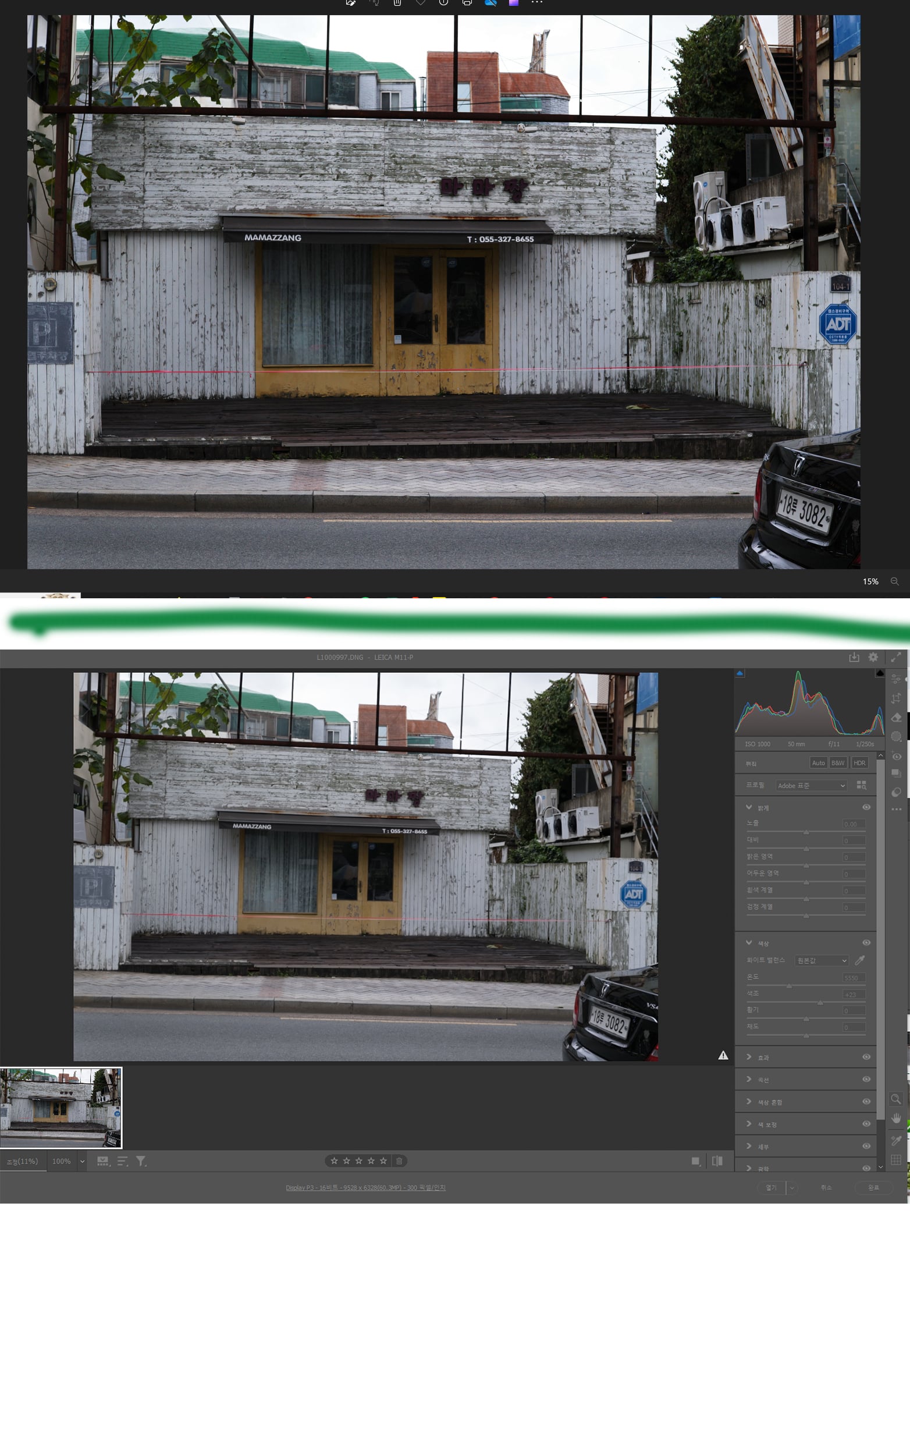Toggle full screen mode icon

coord(896,657)
